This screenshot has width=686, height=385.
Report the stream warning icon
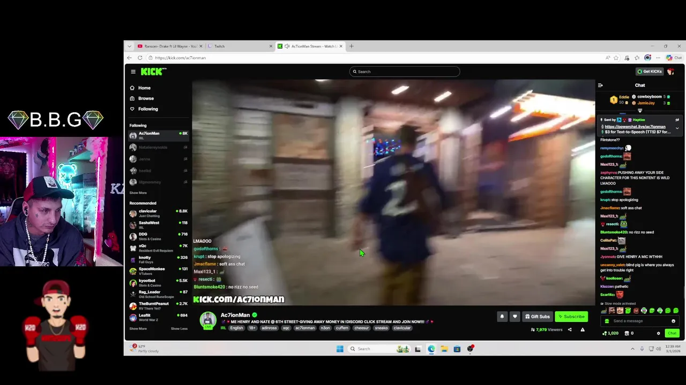pyautogui.click(x=583, y=330)
